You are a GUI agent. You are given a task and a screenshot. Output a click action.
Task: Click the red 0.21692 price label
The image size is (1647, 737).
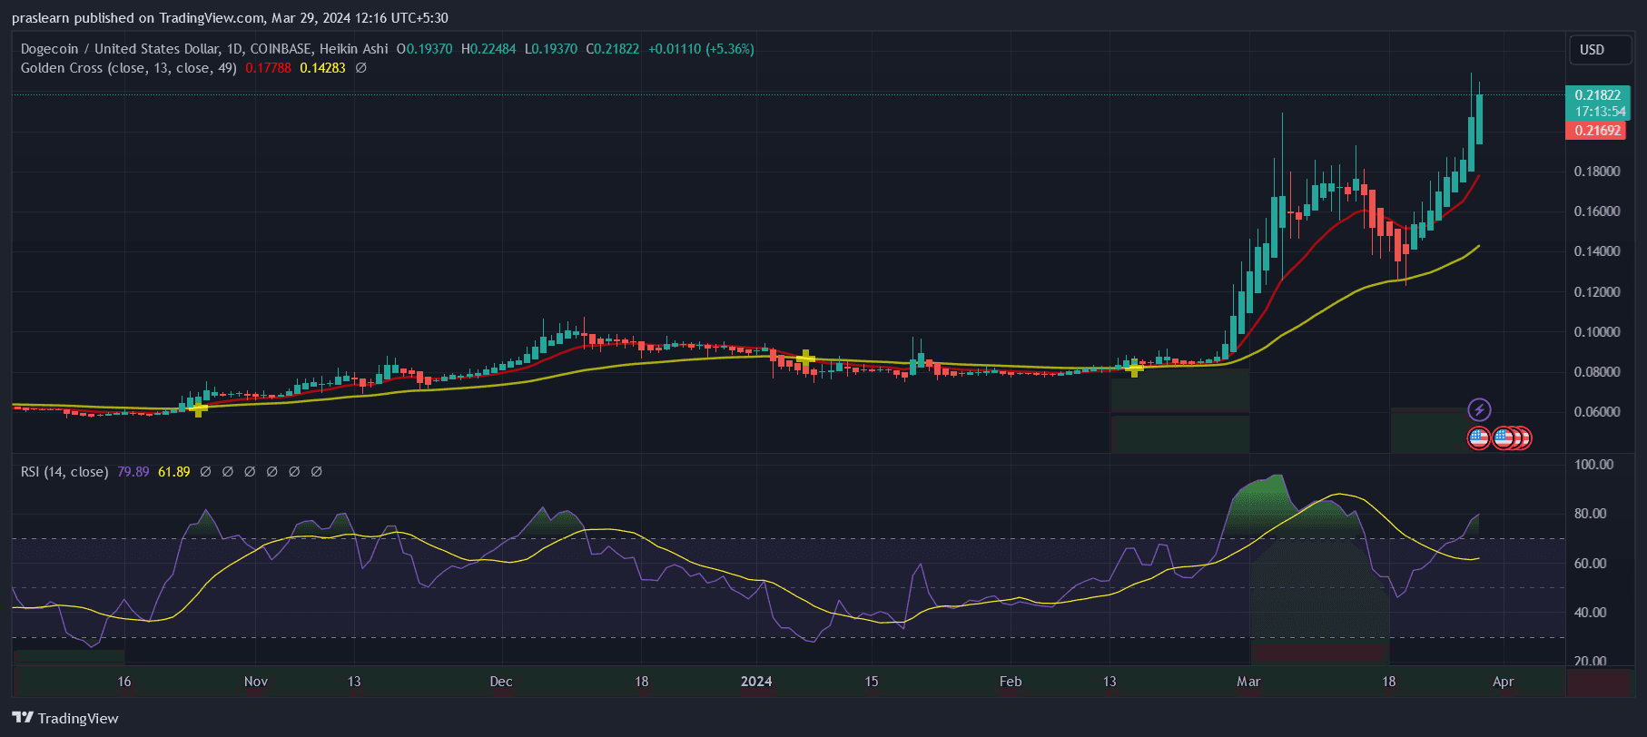[x=1597, y=131]
